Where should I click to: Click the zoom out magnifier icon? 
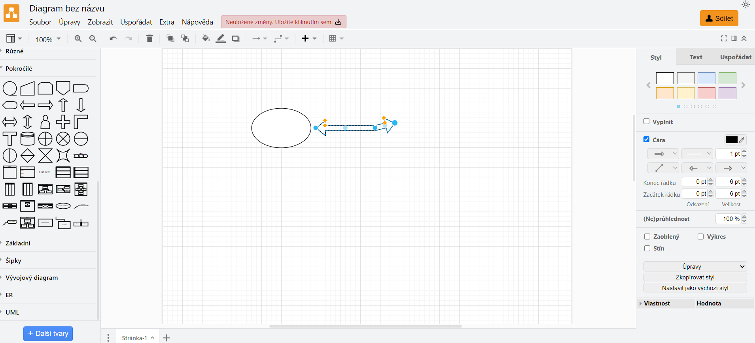(93, 39)
